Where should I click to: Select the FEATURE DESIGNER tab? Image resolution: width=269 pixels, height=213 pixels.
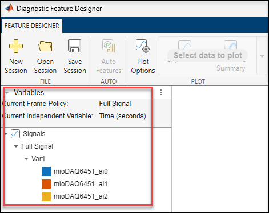coord(32,26)
